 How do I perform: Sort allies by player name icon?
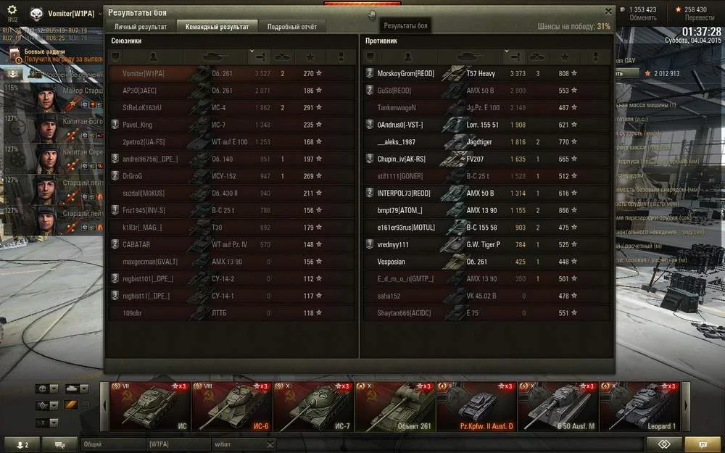[153, 57]
